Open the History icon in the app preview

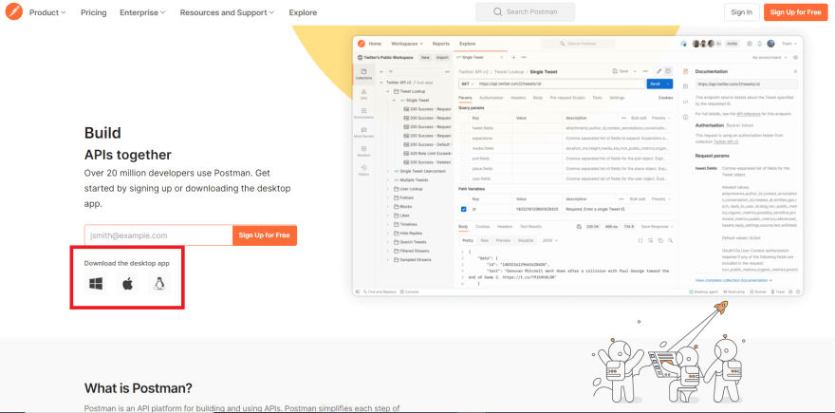click(363, 171)
